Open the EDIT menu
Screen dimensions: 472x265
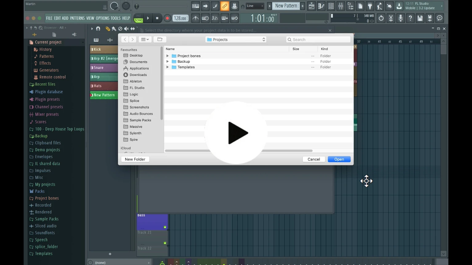click(57, 18)
